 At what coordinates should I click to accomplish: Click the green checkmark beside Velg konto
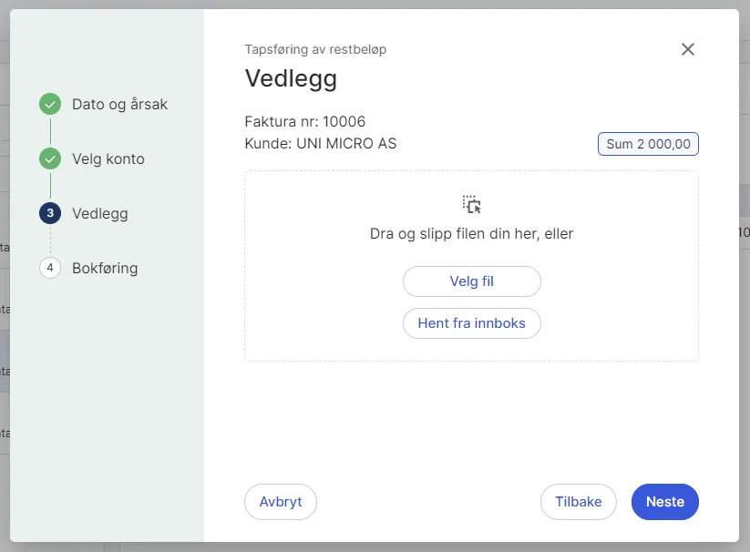tap(50, 158)
